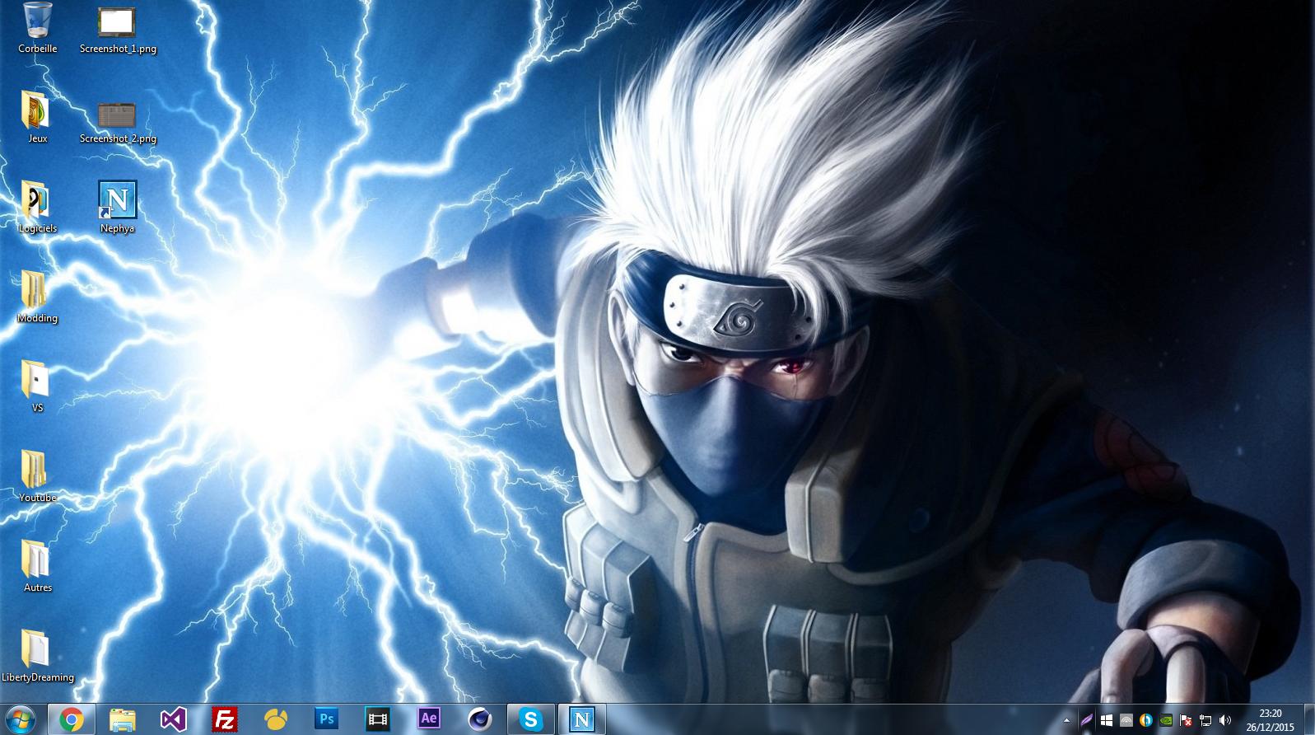Switch to Skype in the taskbar
1315x735 pixels.
(531, 719)
